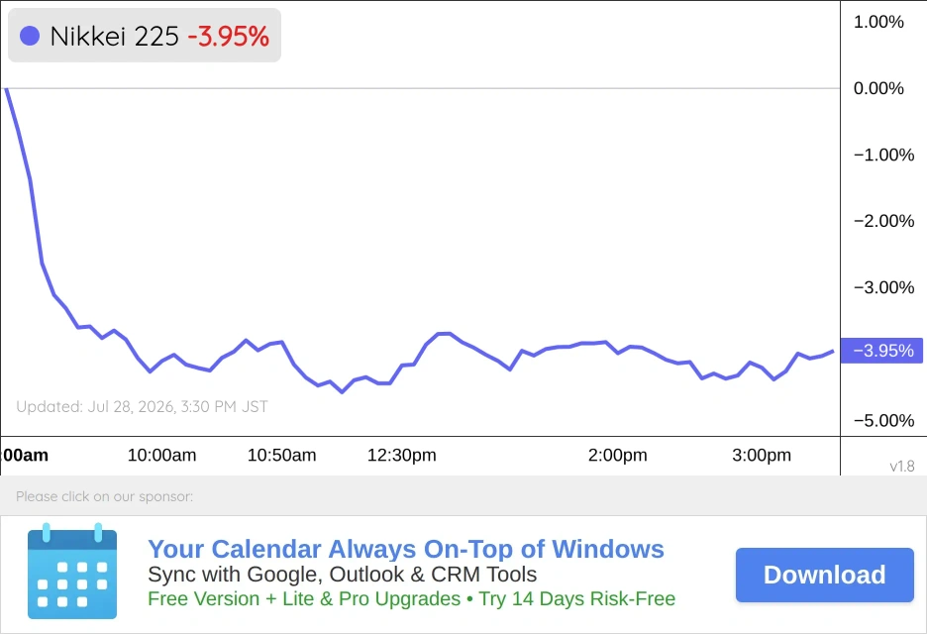
Task: Click the purple Nikkei 225 legend dot
Action: coord(30,36)
